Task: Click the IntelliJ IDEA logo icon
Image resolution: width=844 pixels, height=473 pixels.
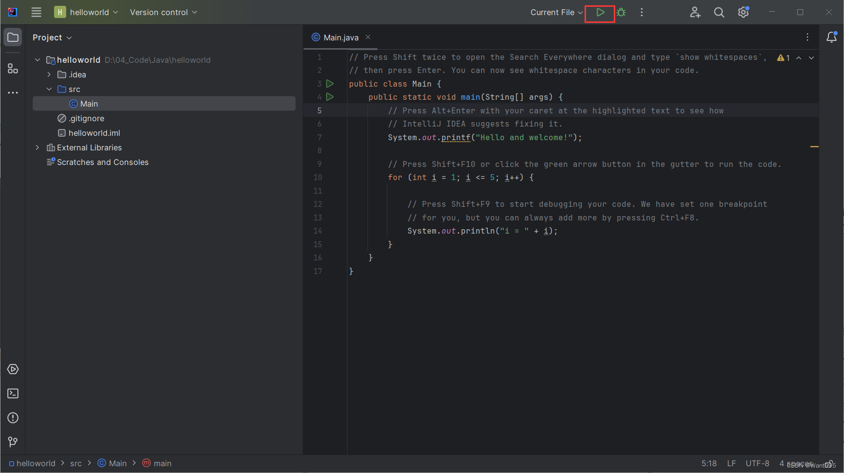Action: tap(13, 12)
